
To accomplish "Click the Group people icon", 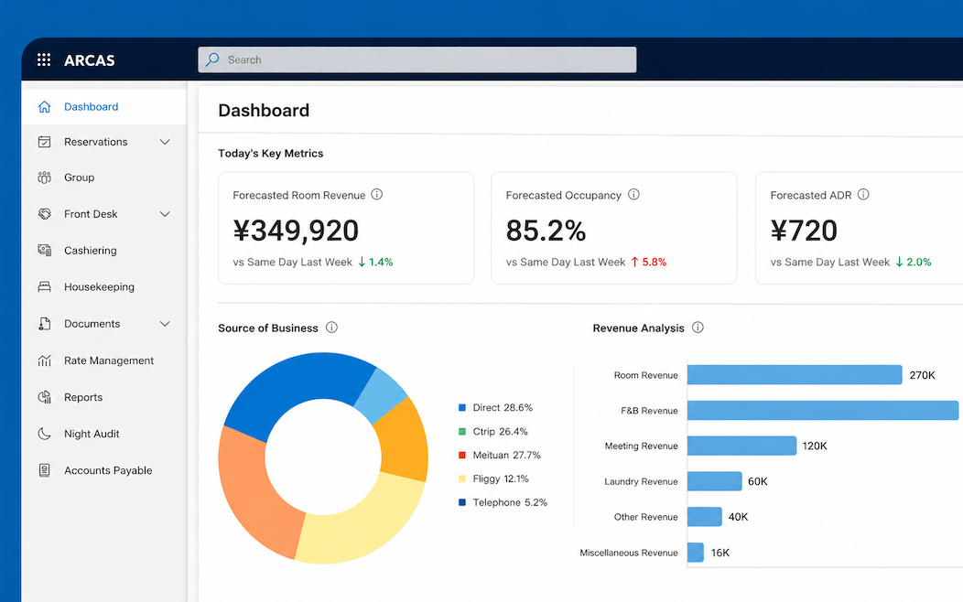I will (x=44, y=177).
